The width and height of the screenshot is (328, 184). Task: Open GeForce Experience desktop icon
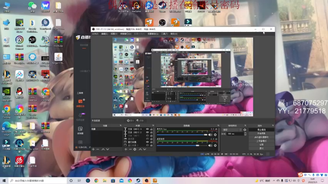(x=7, y=94)
